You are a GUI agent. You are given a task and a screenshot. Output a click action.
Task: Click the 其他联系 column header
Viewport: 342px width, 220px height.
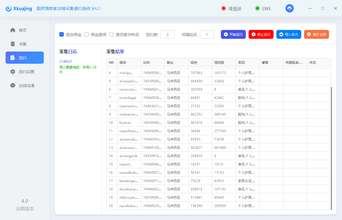pyautogui.click(x=295, y=63)
